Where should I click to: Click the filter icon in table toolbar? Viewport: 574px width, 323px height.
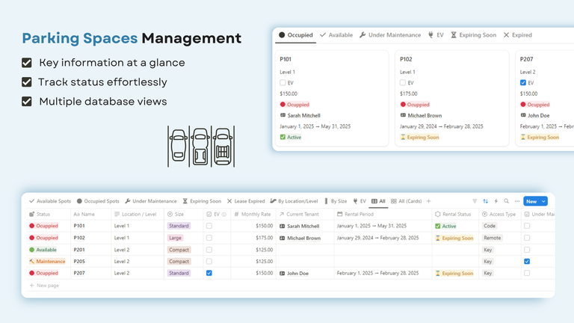pyautogui.click(x=475, y=201)
